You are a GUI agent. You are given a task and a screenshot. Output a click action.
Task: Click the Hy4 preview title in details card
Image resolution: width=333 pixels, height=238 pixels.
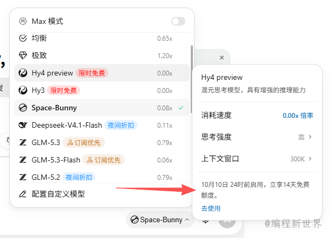pos(222,78)
